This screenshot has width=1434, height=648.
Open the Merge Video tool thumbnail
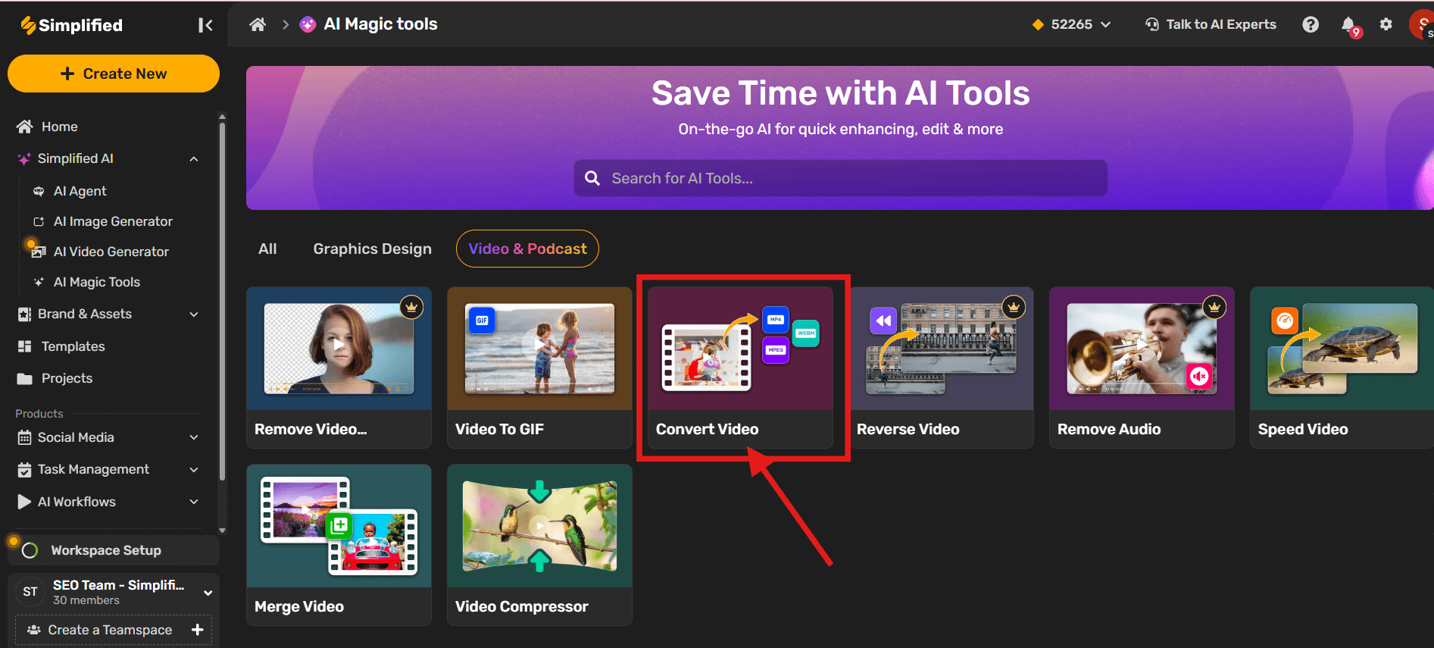click(x=339, y=526)
